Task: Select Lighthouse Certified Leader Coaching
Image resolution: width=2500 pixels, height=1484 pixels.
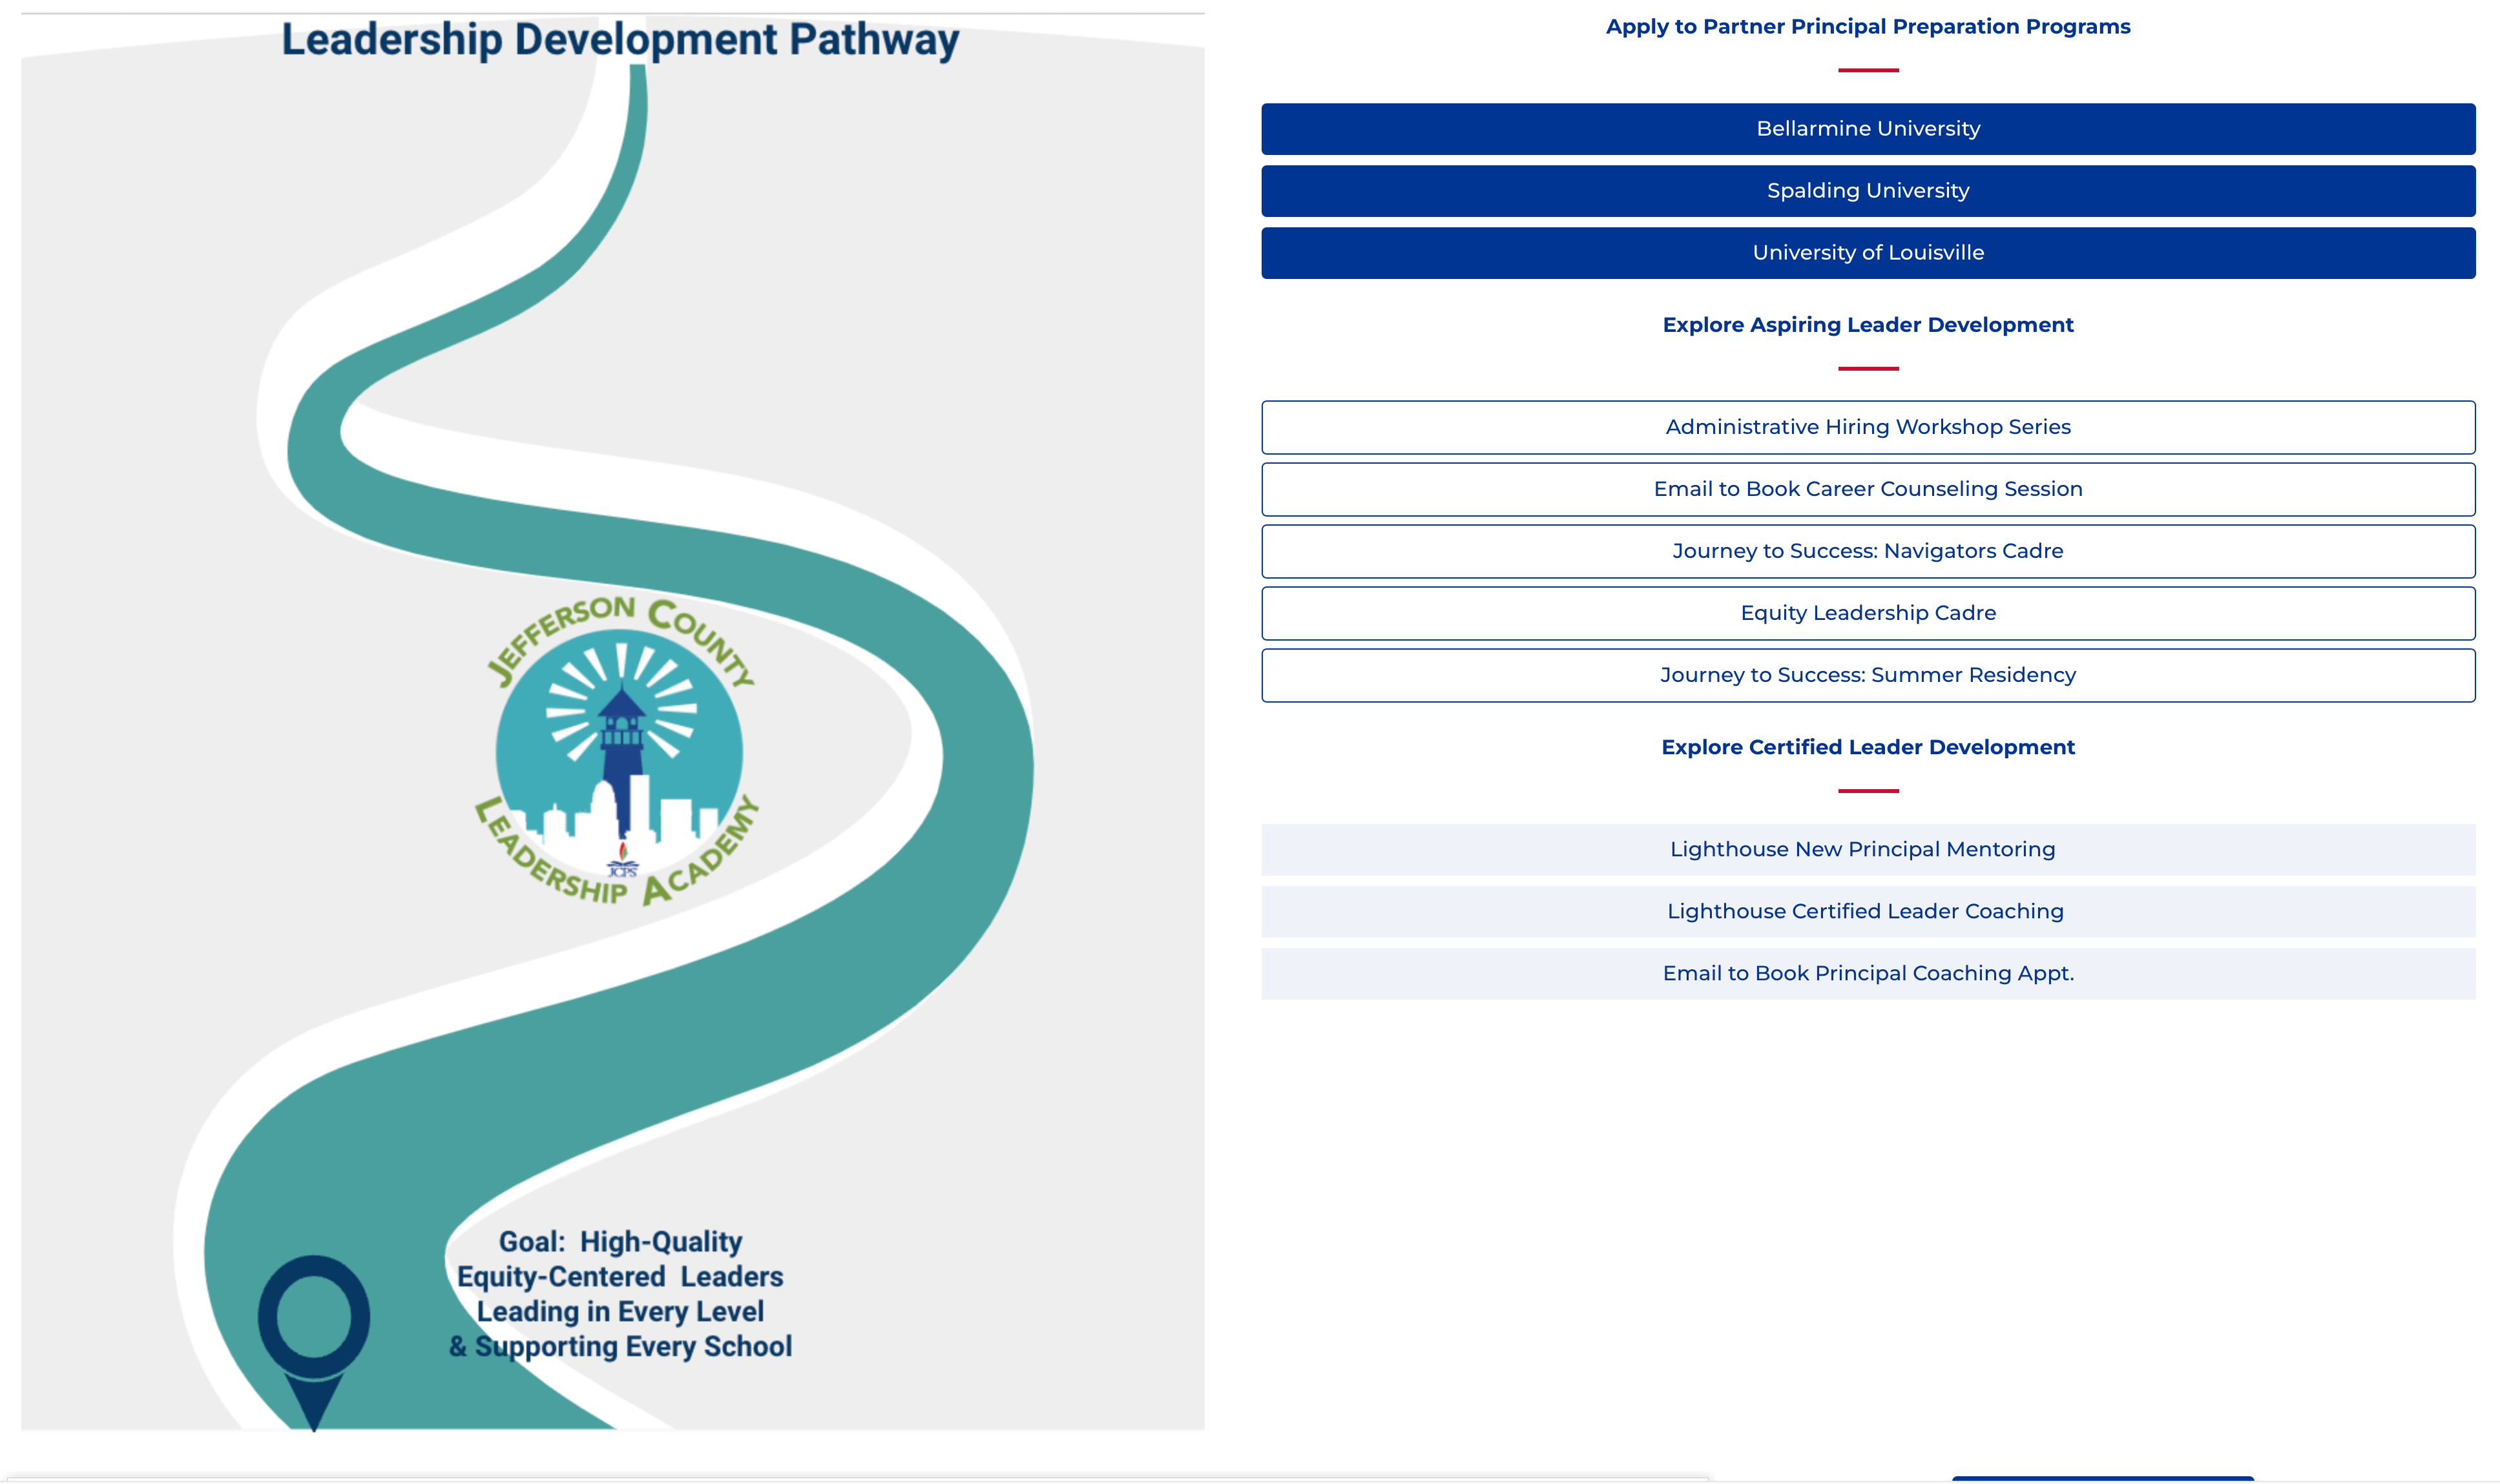Action: (1867, 911)
